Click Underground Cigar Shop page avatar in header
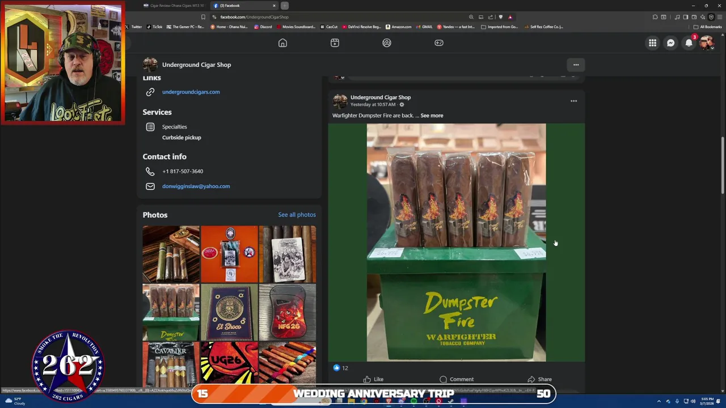The width and height of the screenshot is (726, 408). pyautogui.click(x=150, y=65)
